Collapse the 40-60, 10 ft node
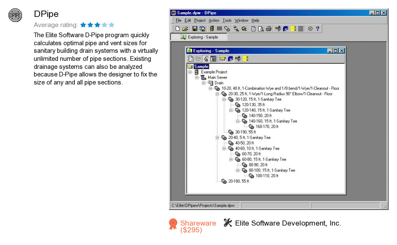397x245 pixels. (x=224, y=148)
